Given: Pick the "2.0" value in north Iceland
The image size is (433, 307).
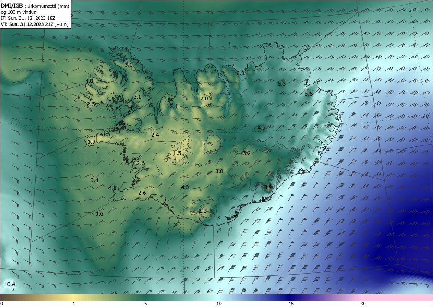Looking at the screenshot, I should [x=204, y=99].
